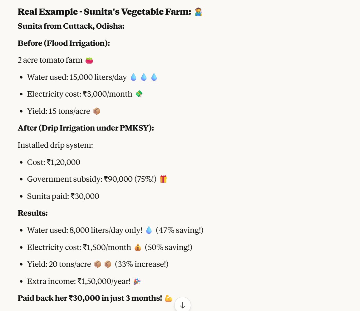Click the scroll-to-bottom arrow button
The width and height of the screenshot is (360, 311).
[183, 305]
